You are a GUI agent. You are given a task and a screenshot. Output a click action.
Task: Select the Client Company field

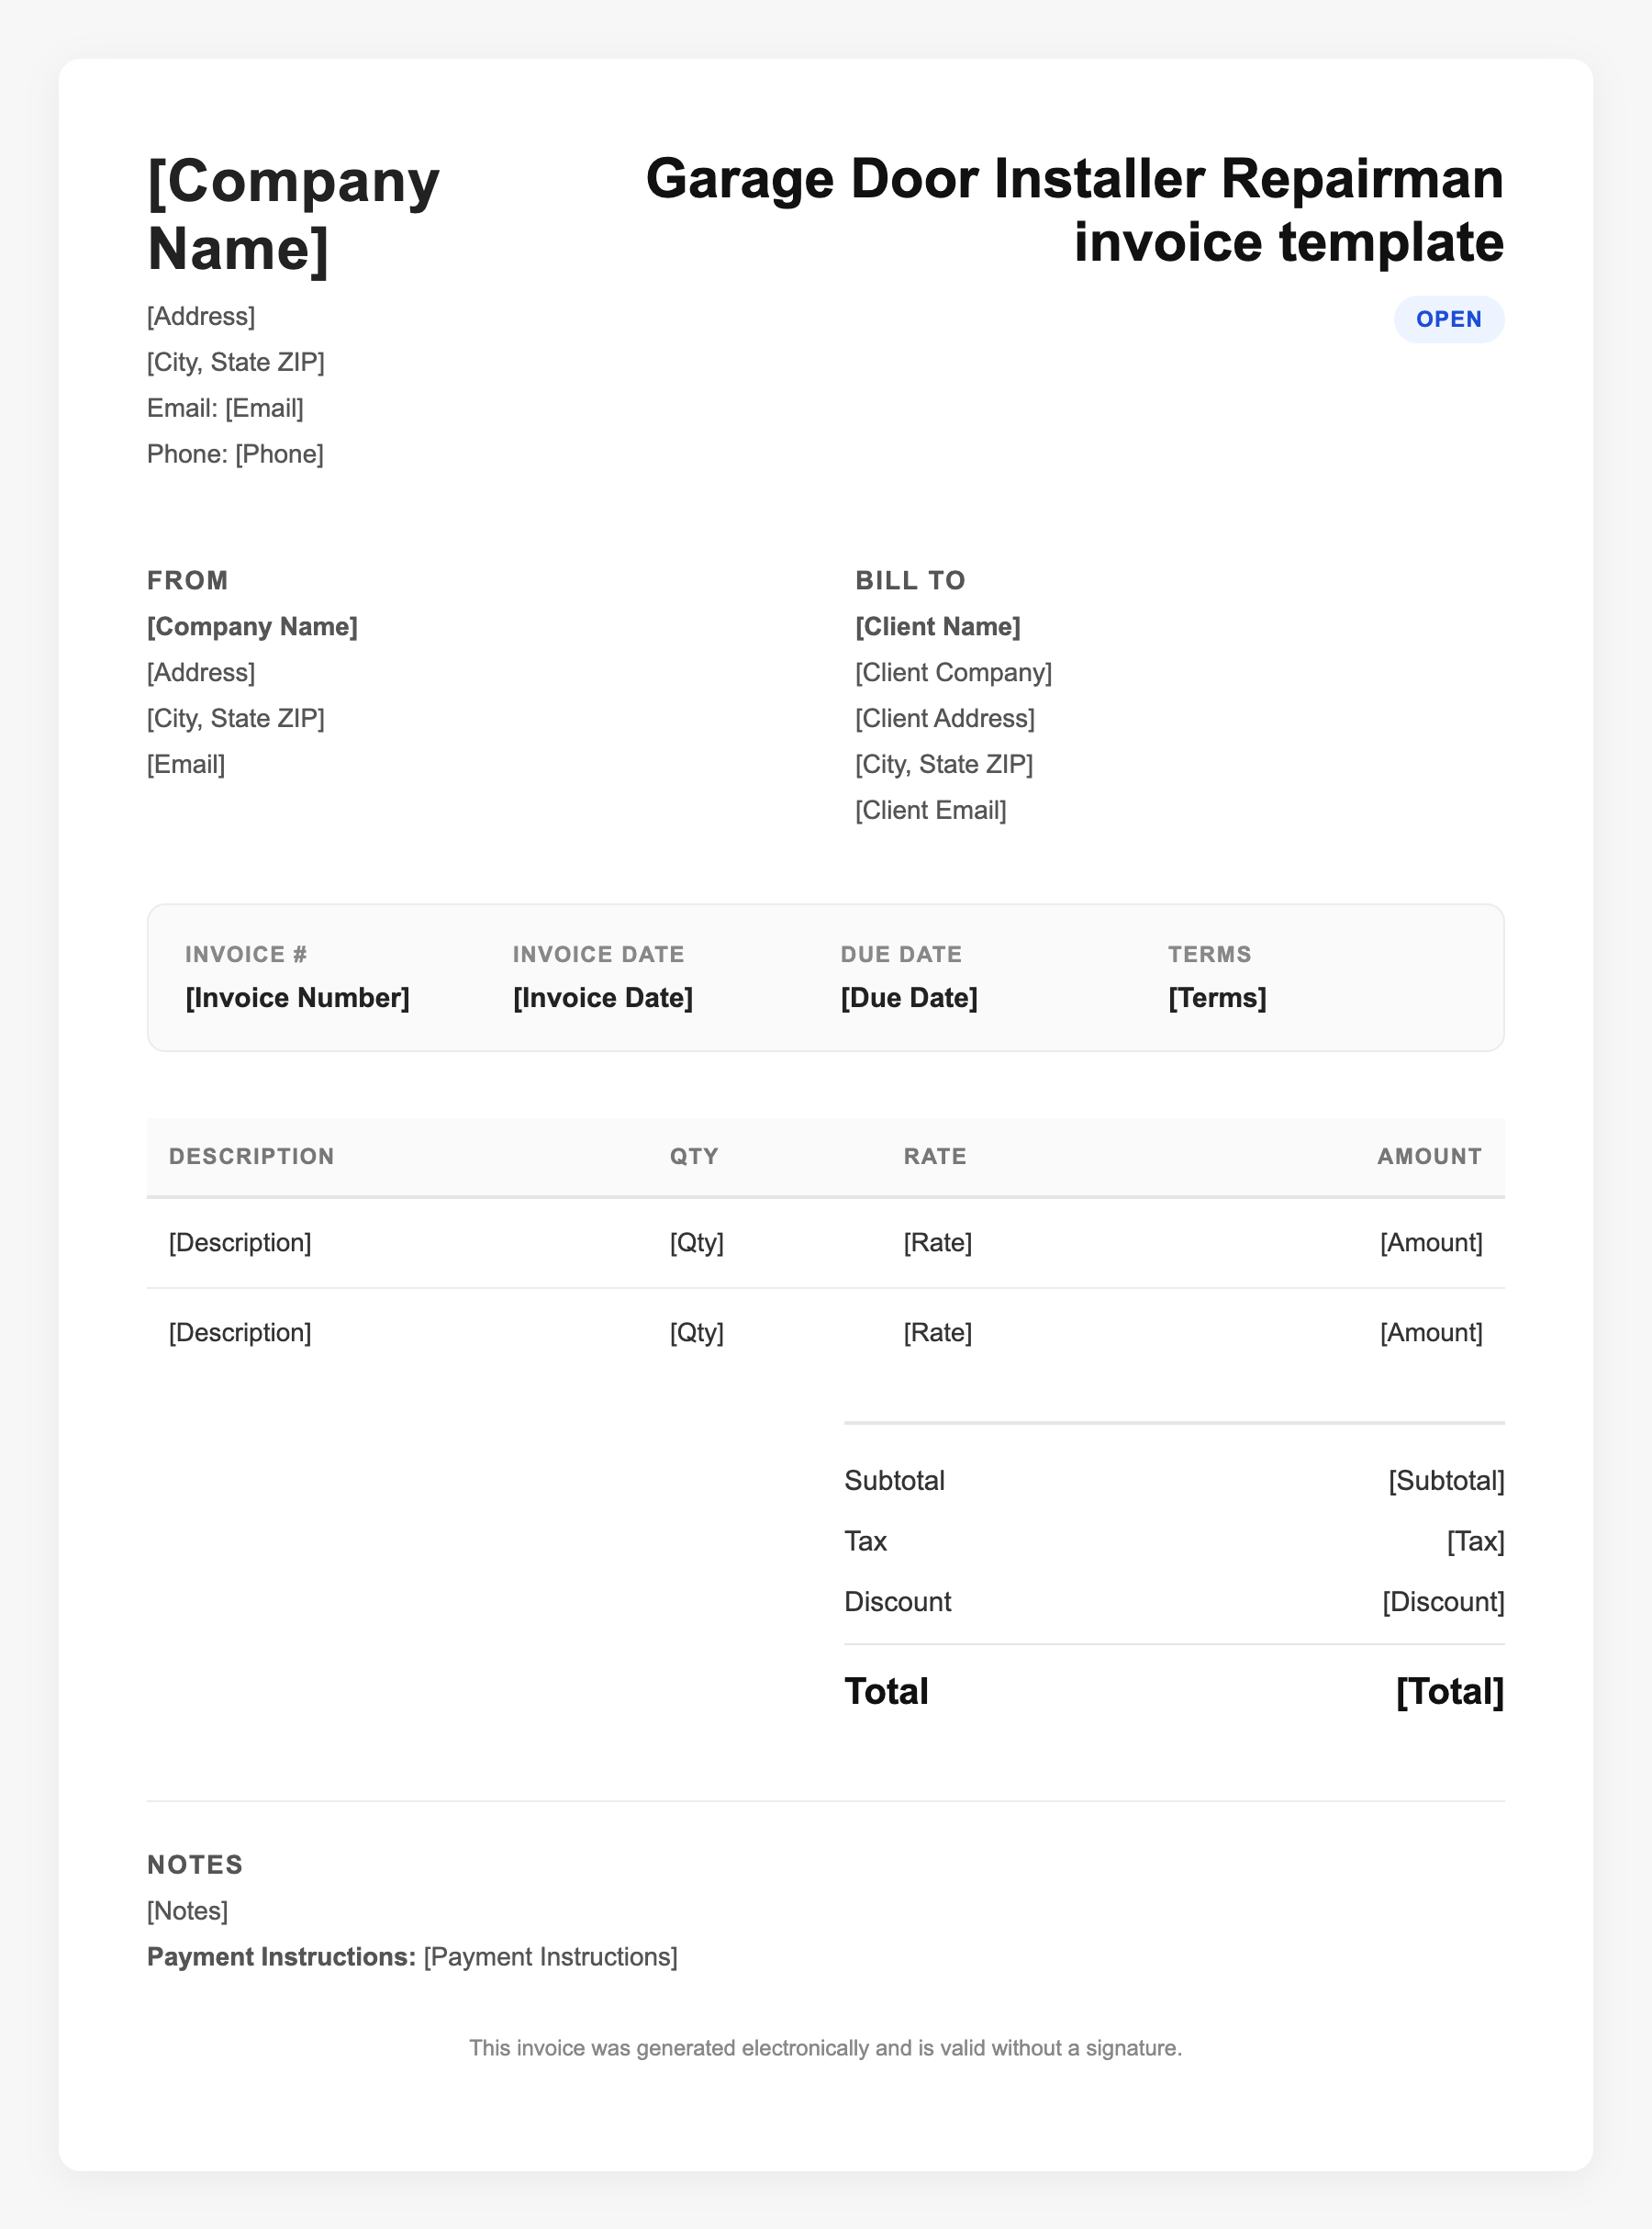click(x=953, y=673)
